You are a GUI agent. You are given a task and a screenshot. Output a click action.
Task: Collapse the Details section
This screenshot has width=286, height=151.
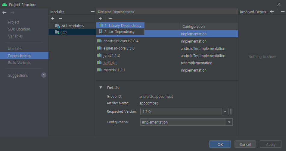(x=101, y=88)
